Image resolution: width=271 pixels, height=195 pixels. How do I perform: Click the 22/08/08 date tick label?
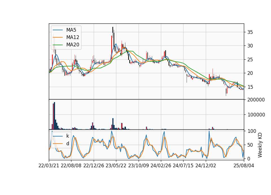coord(71,166)
